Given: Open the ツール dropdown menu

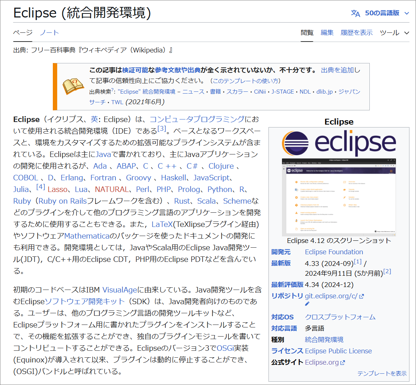Looking at the screenshot, I should click(391, 32).
